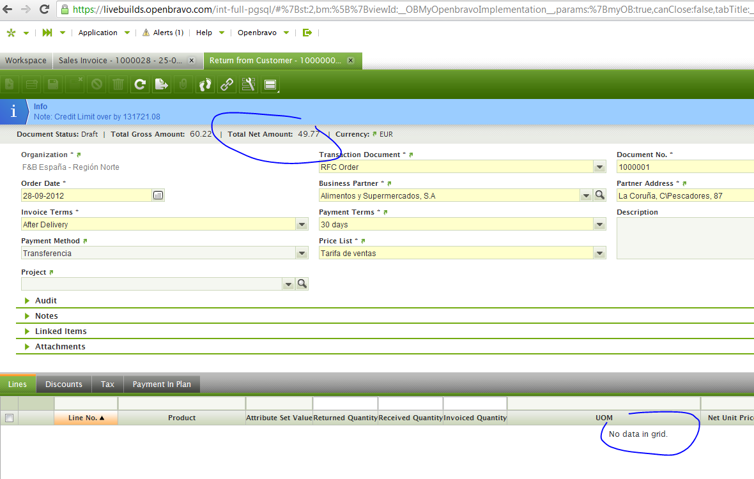
Task: Click the link arrow beside Payment Method label
Action: pyautogui.click(x=85, y=241)
